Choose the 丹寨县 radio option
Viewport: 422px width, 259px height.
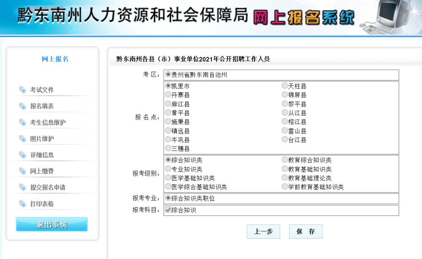coord(168,94)
